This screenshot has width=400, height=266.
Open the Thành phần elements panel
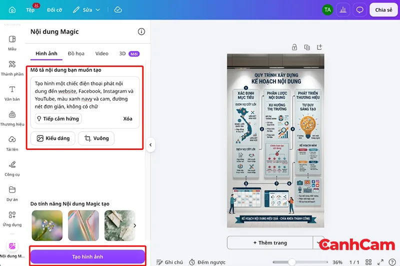(12, 68)
